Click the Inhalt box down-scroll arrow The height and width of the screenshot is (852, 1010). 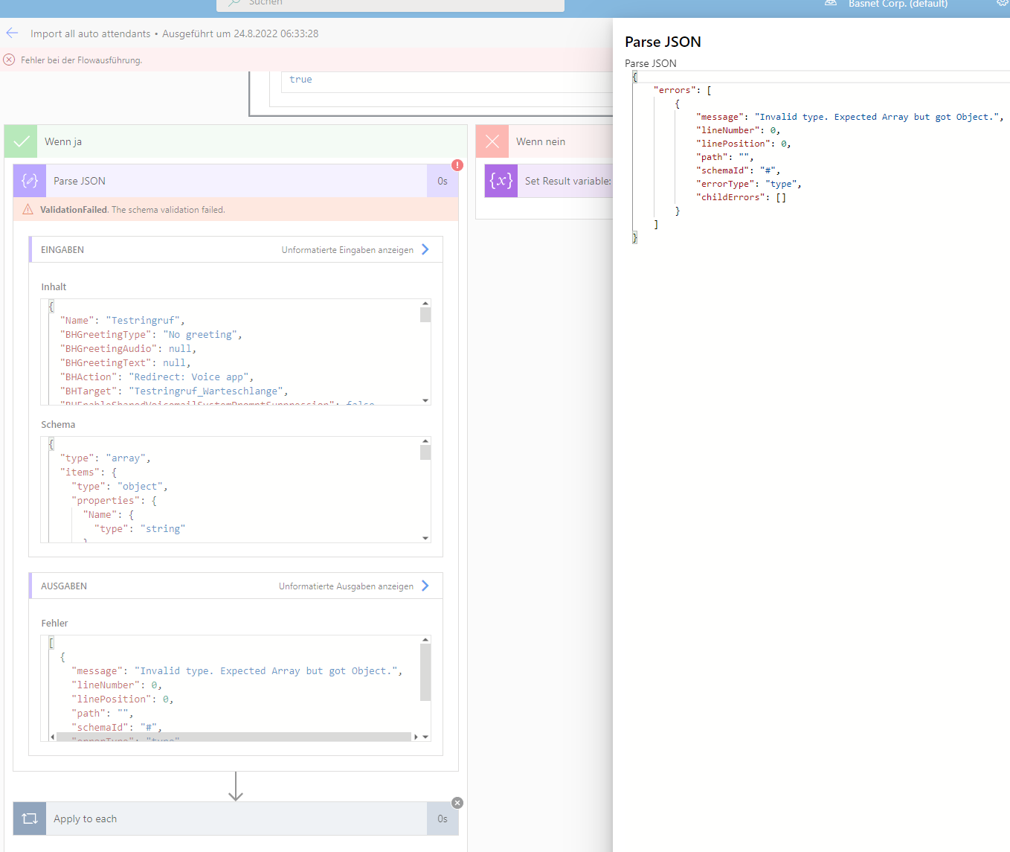[425, 400]
